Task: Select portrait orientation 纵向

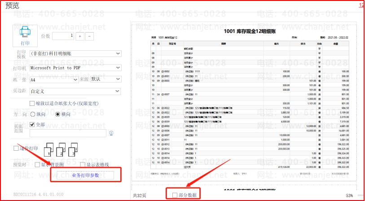Action: click(x=33, y=114)
